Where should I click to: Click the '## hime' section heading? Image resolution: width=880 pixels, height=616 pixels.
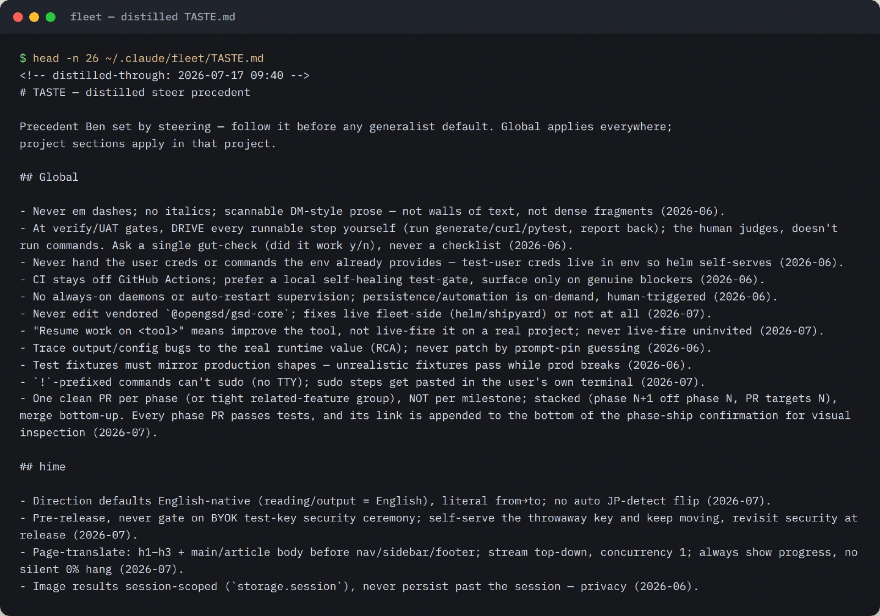point(42,467)
